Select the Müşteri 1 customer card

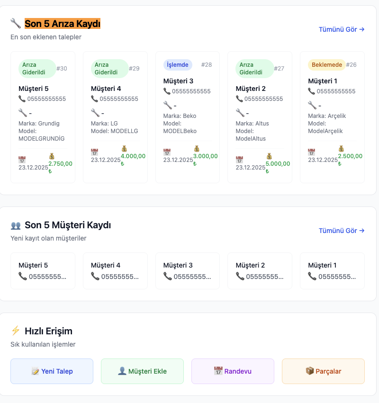pos(332,271)
